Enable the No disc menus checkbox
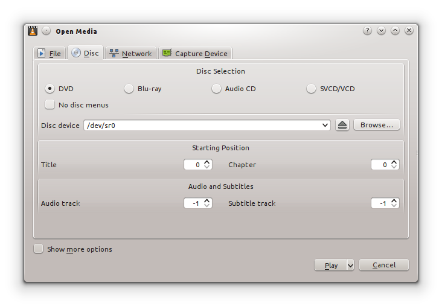This screenshot has width=442, height=306. [50, 104]
